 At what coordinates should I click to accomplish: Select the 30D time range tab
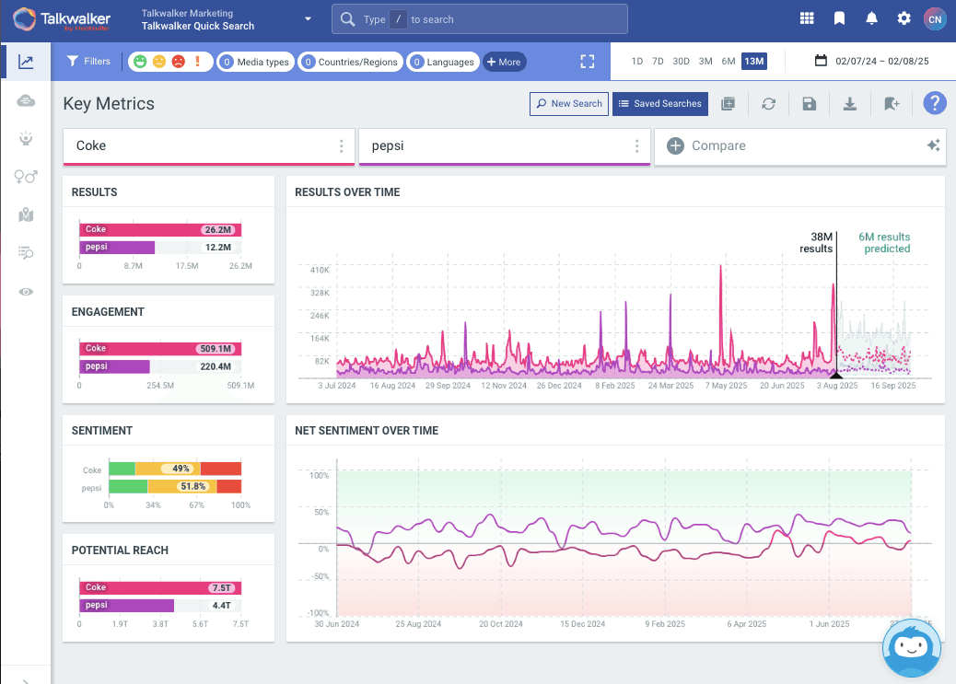click(681, 62)
